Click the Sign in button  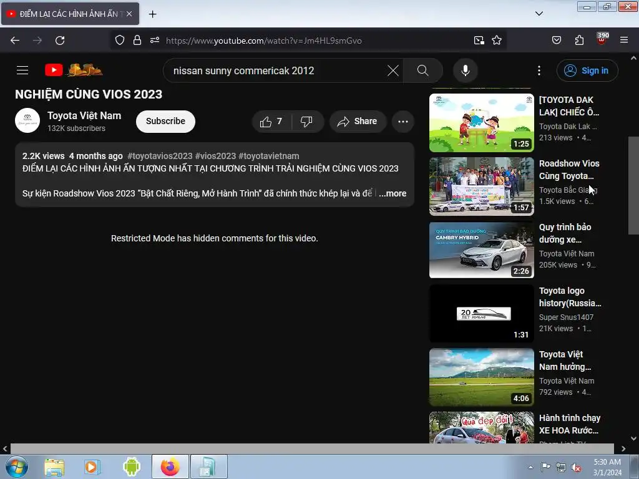click(587, 70)
